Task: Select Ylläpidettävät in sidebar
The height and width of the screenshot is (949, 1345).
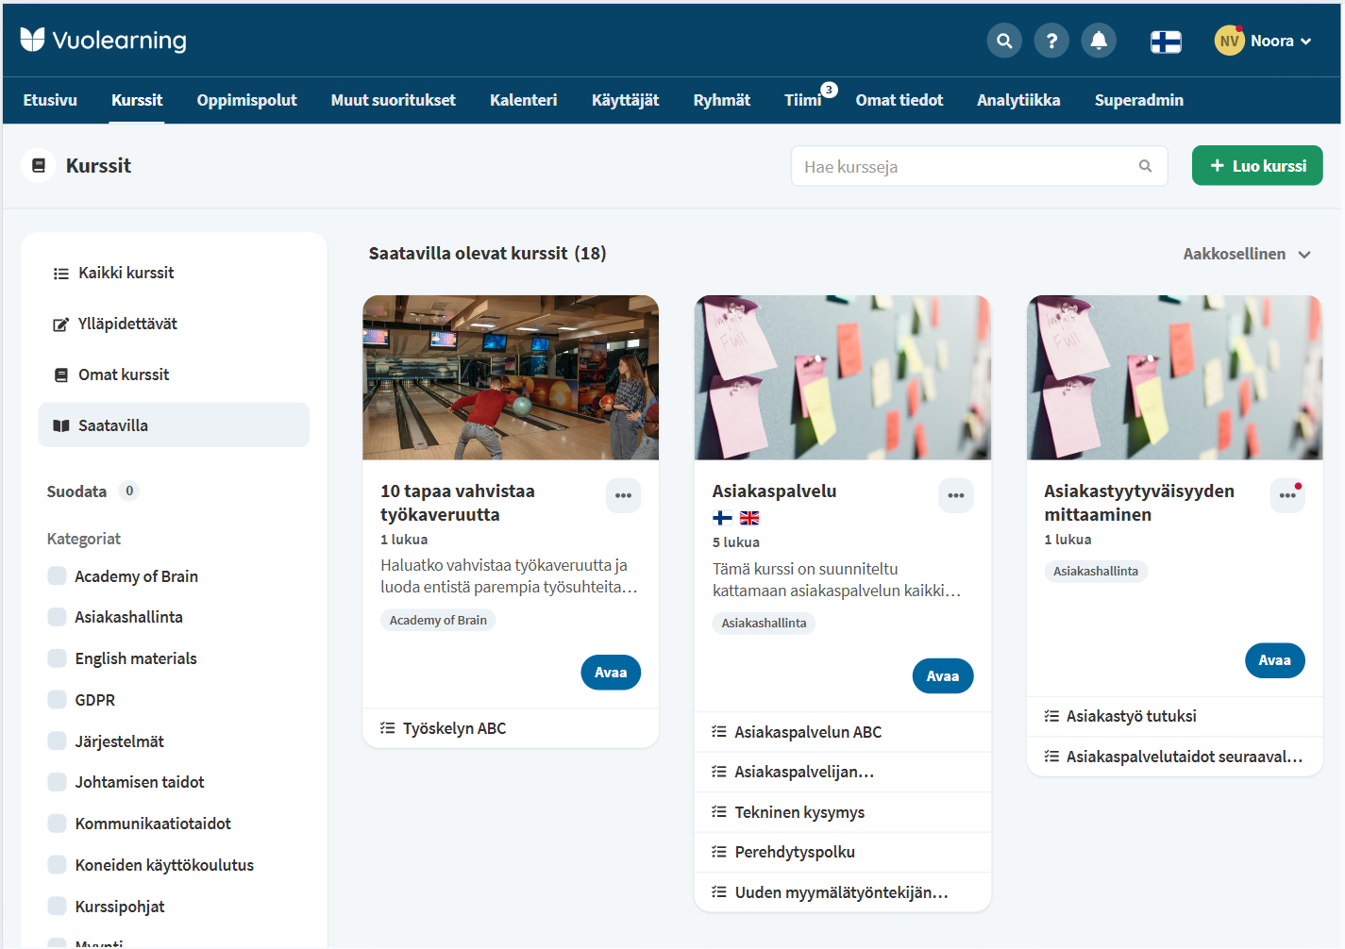Action: pyautogui.click(x=174, y=324)
